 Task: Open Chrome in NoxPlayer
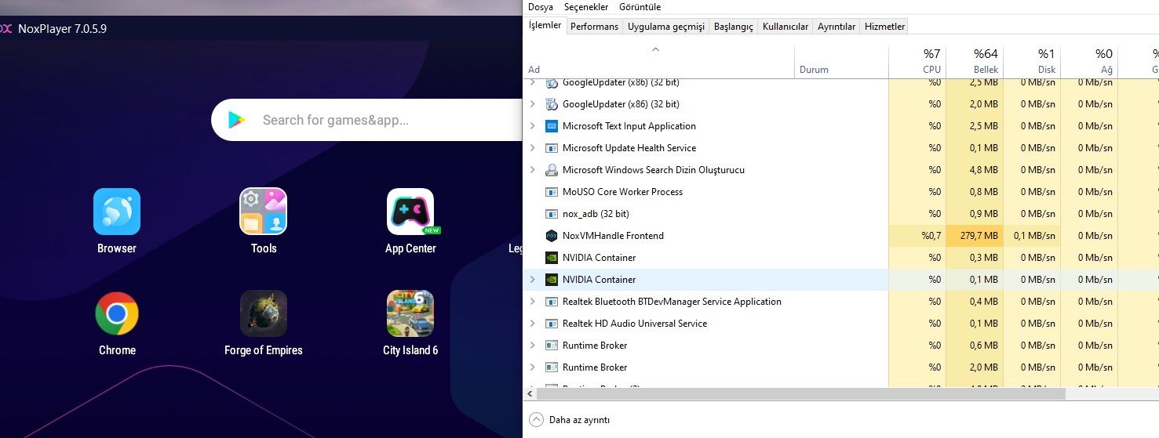point(117,313)
